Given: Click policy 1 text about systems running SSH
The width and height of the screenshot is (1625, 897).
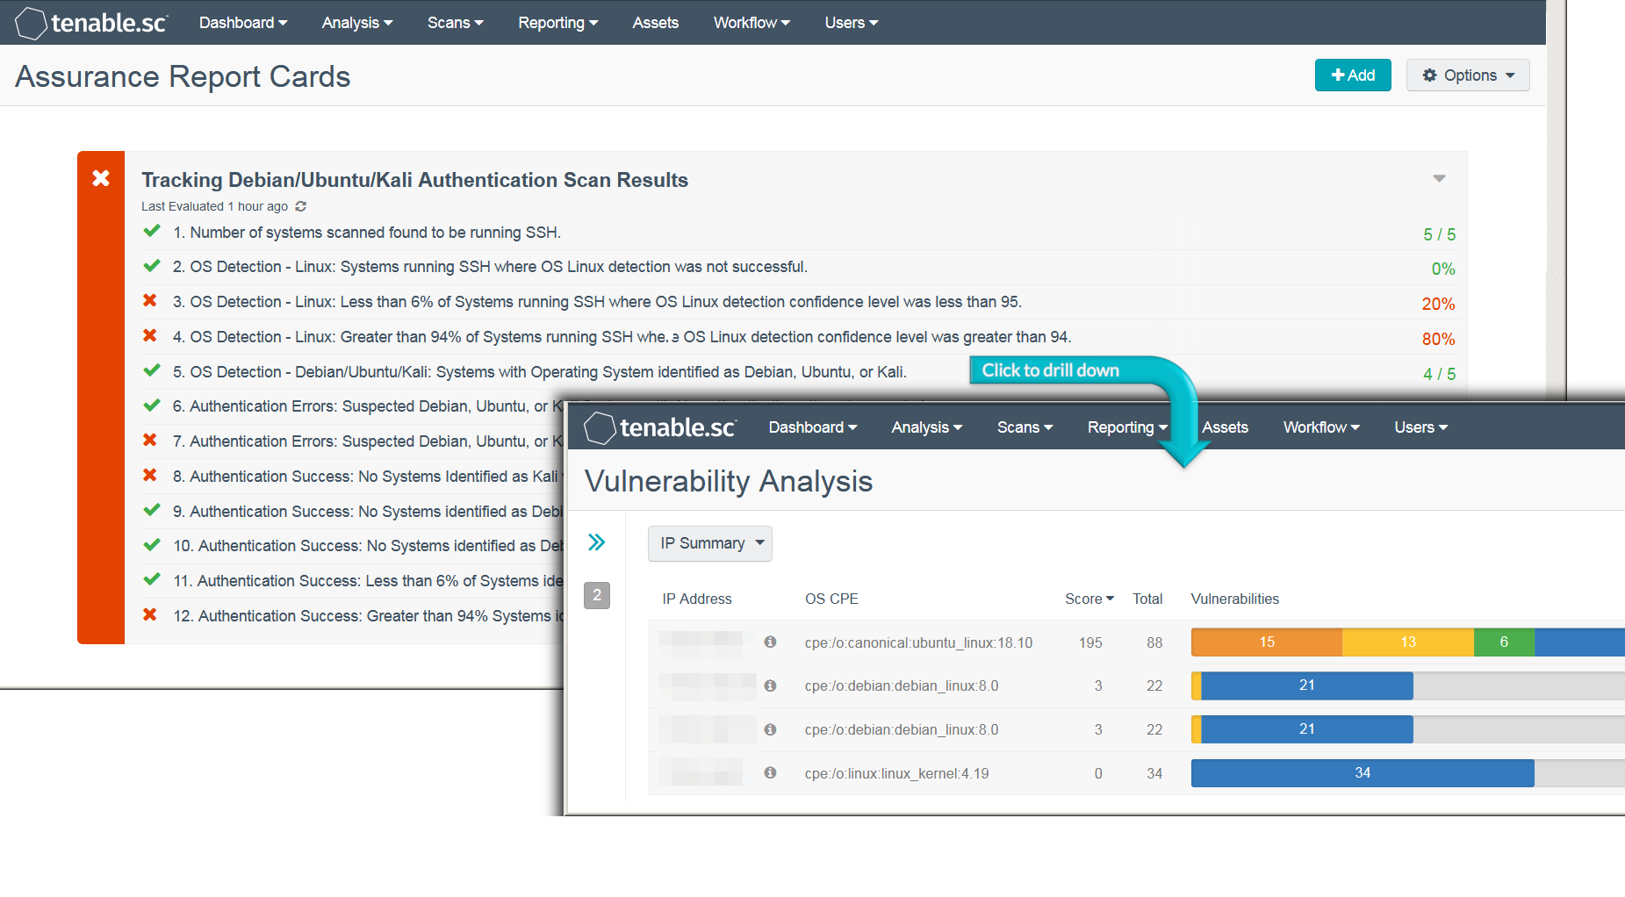Looking at the screenshot, I should 367,232.
